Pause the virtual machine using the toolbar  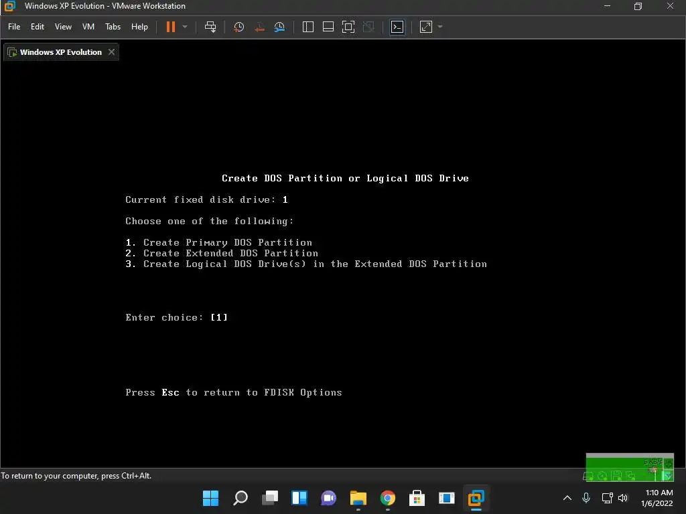click(171, 27)
